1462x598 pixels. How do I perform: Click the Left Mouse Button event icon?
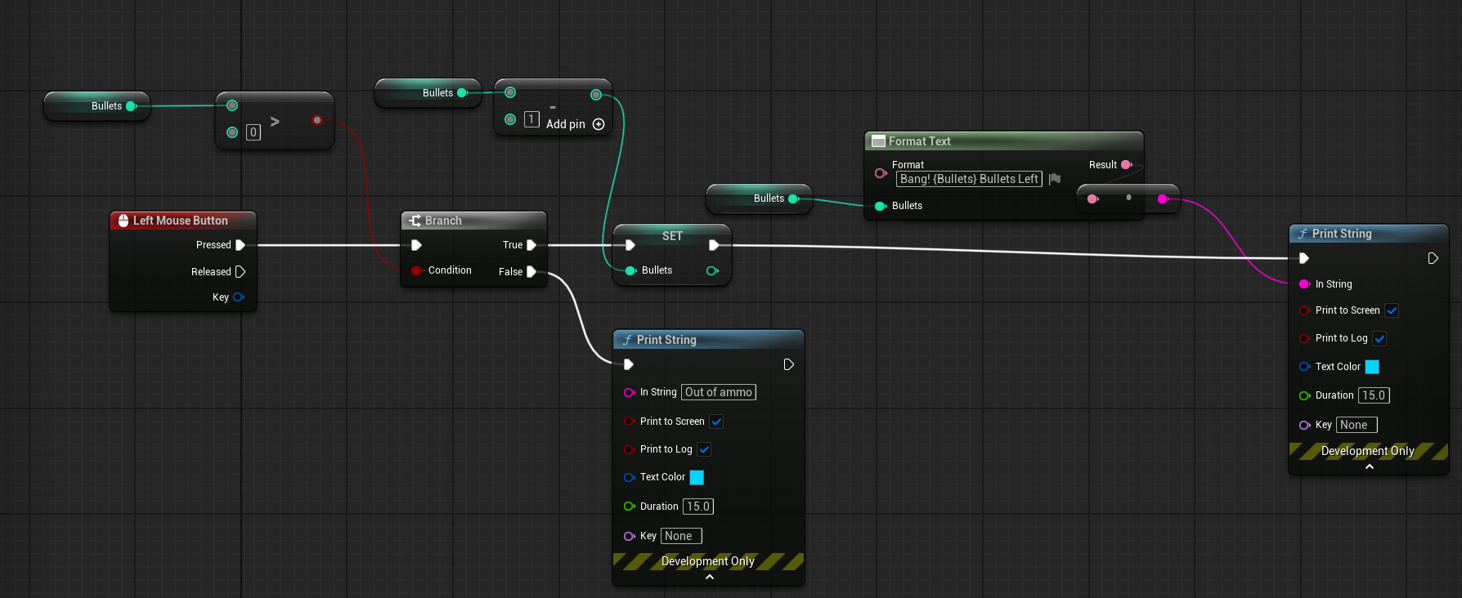pos(123,221)
